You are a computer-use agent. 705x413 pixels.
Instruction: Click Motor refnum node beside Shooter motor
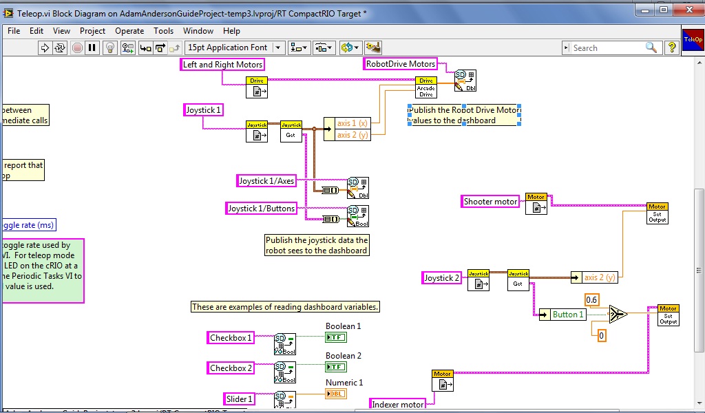pyautogui.click(x=536, y=204)
